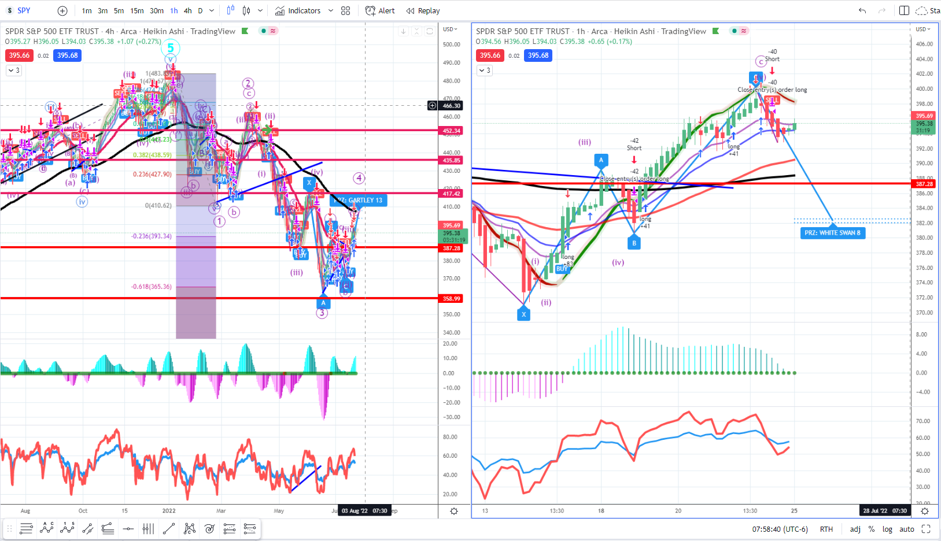
Task: Redo the chart action
Action: pos(881,11)
